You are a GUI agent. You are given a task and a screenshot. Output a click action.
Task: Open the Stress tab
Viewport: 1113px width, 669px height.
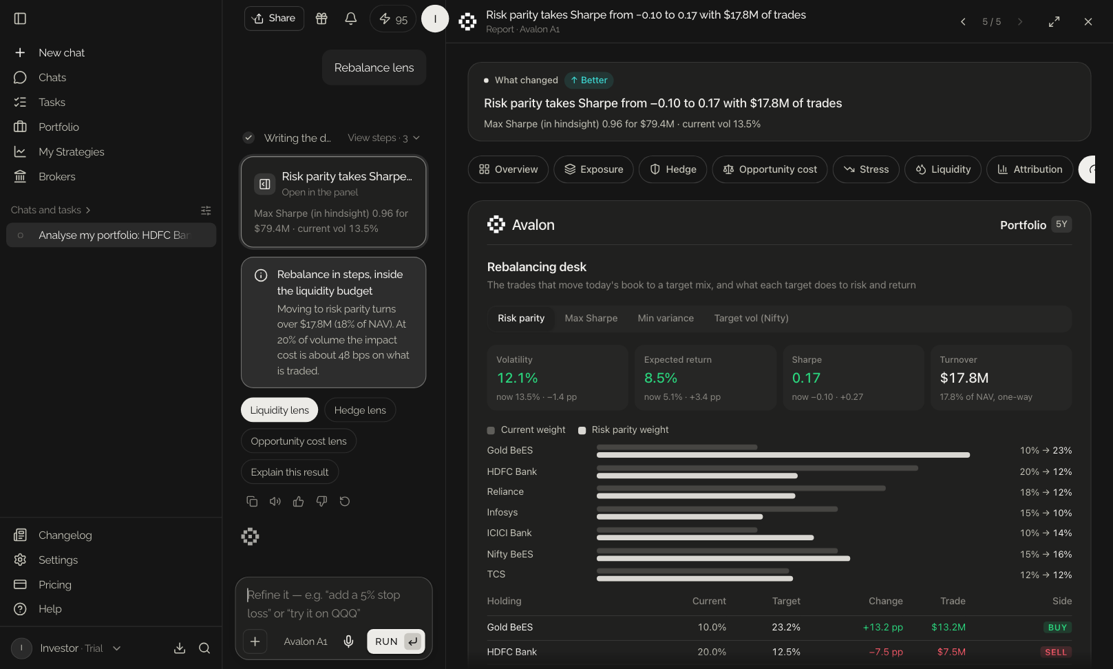coord(866,169)
